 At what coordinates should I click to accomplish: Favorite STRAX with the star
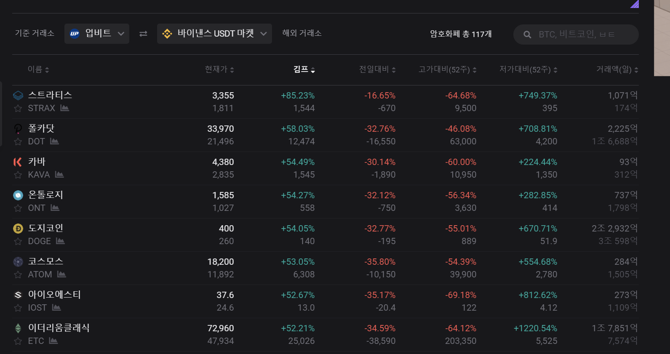[x=18, y=109]
